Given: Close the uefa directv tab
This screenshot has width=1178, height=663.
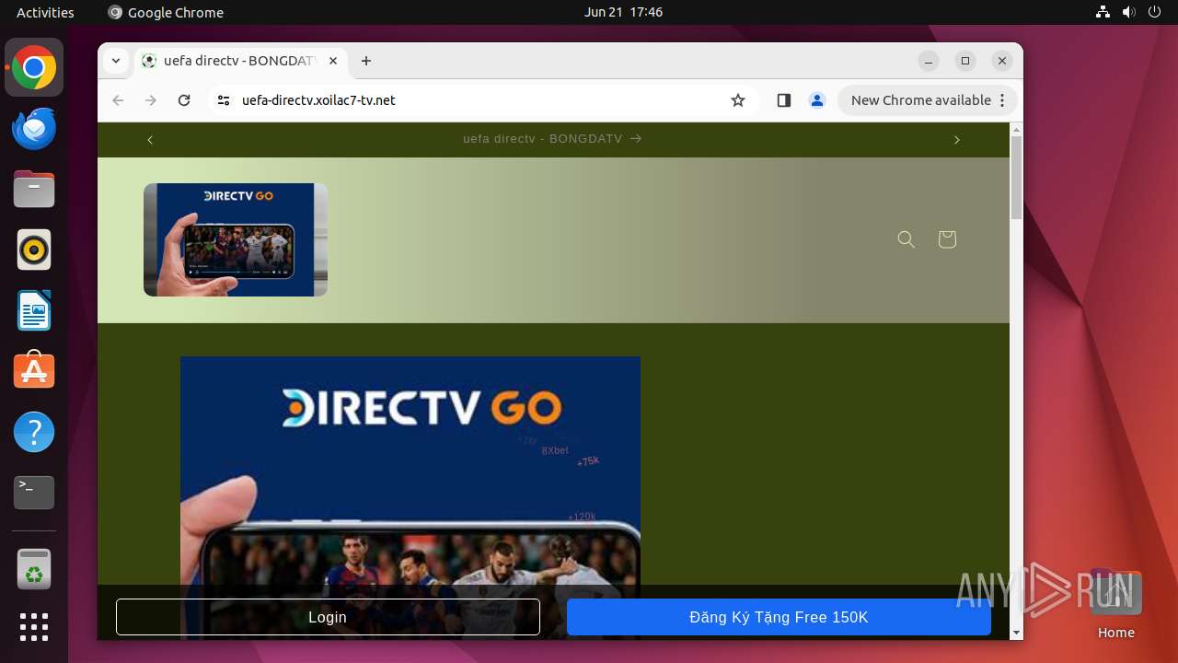Looking at the screenshot, I should click(x=333, y=61).
